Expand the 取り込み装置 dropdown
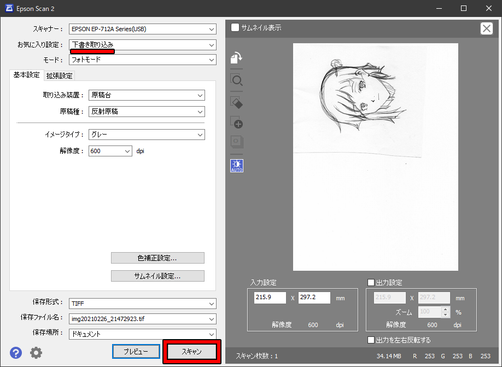Viewport: 502px width, 367px height. coord(147,95)
